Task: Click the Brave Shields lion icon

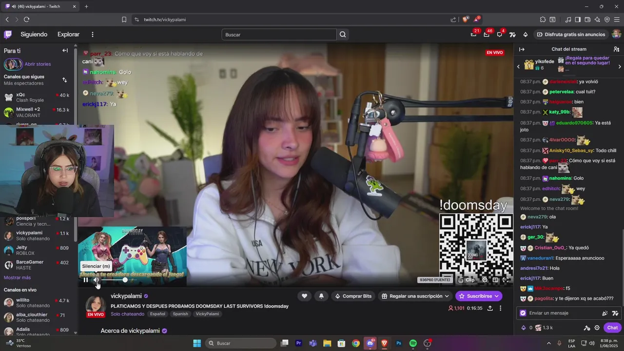Action: pyautogui.click(x=466, y=19)
